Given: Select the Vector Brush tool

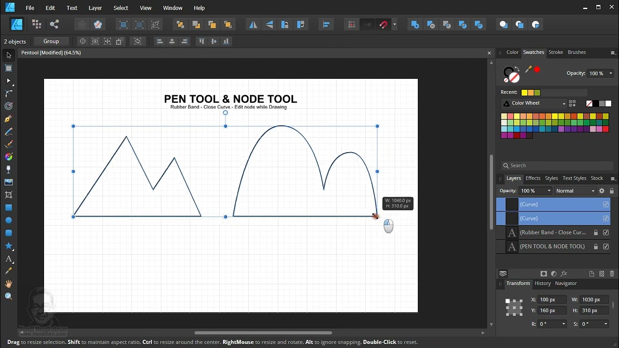Looking at the screenshot, I should coord(9,144).
